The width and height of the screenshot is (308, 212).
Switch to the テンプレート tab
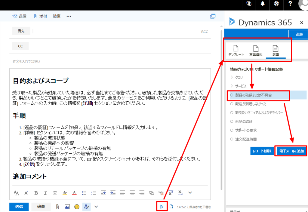(236, 51)
